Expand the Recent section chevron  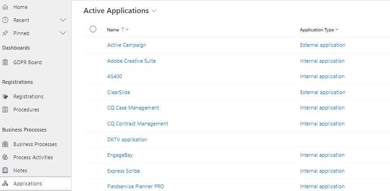[x=63, y=20]
